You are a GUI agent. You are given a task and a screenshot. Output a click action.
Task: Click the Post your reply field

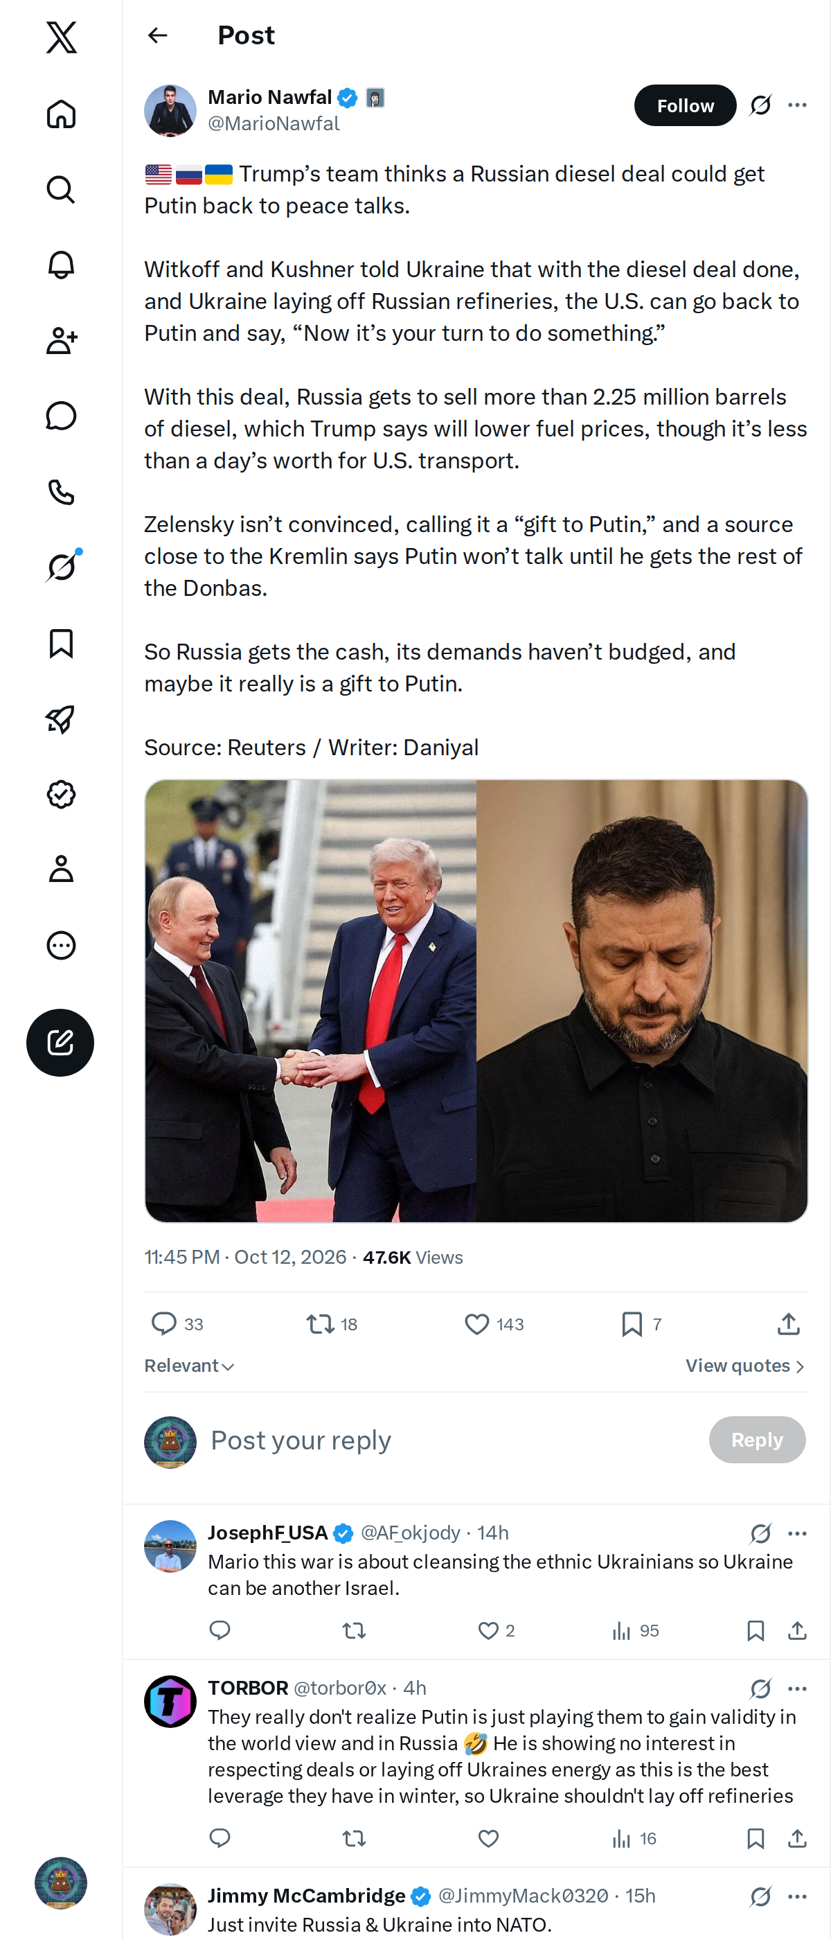(452, 1440)
